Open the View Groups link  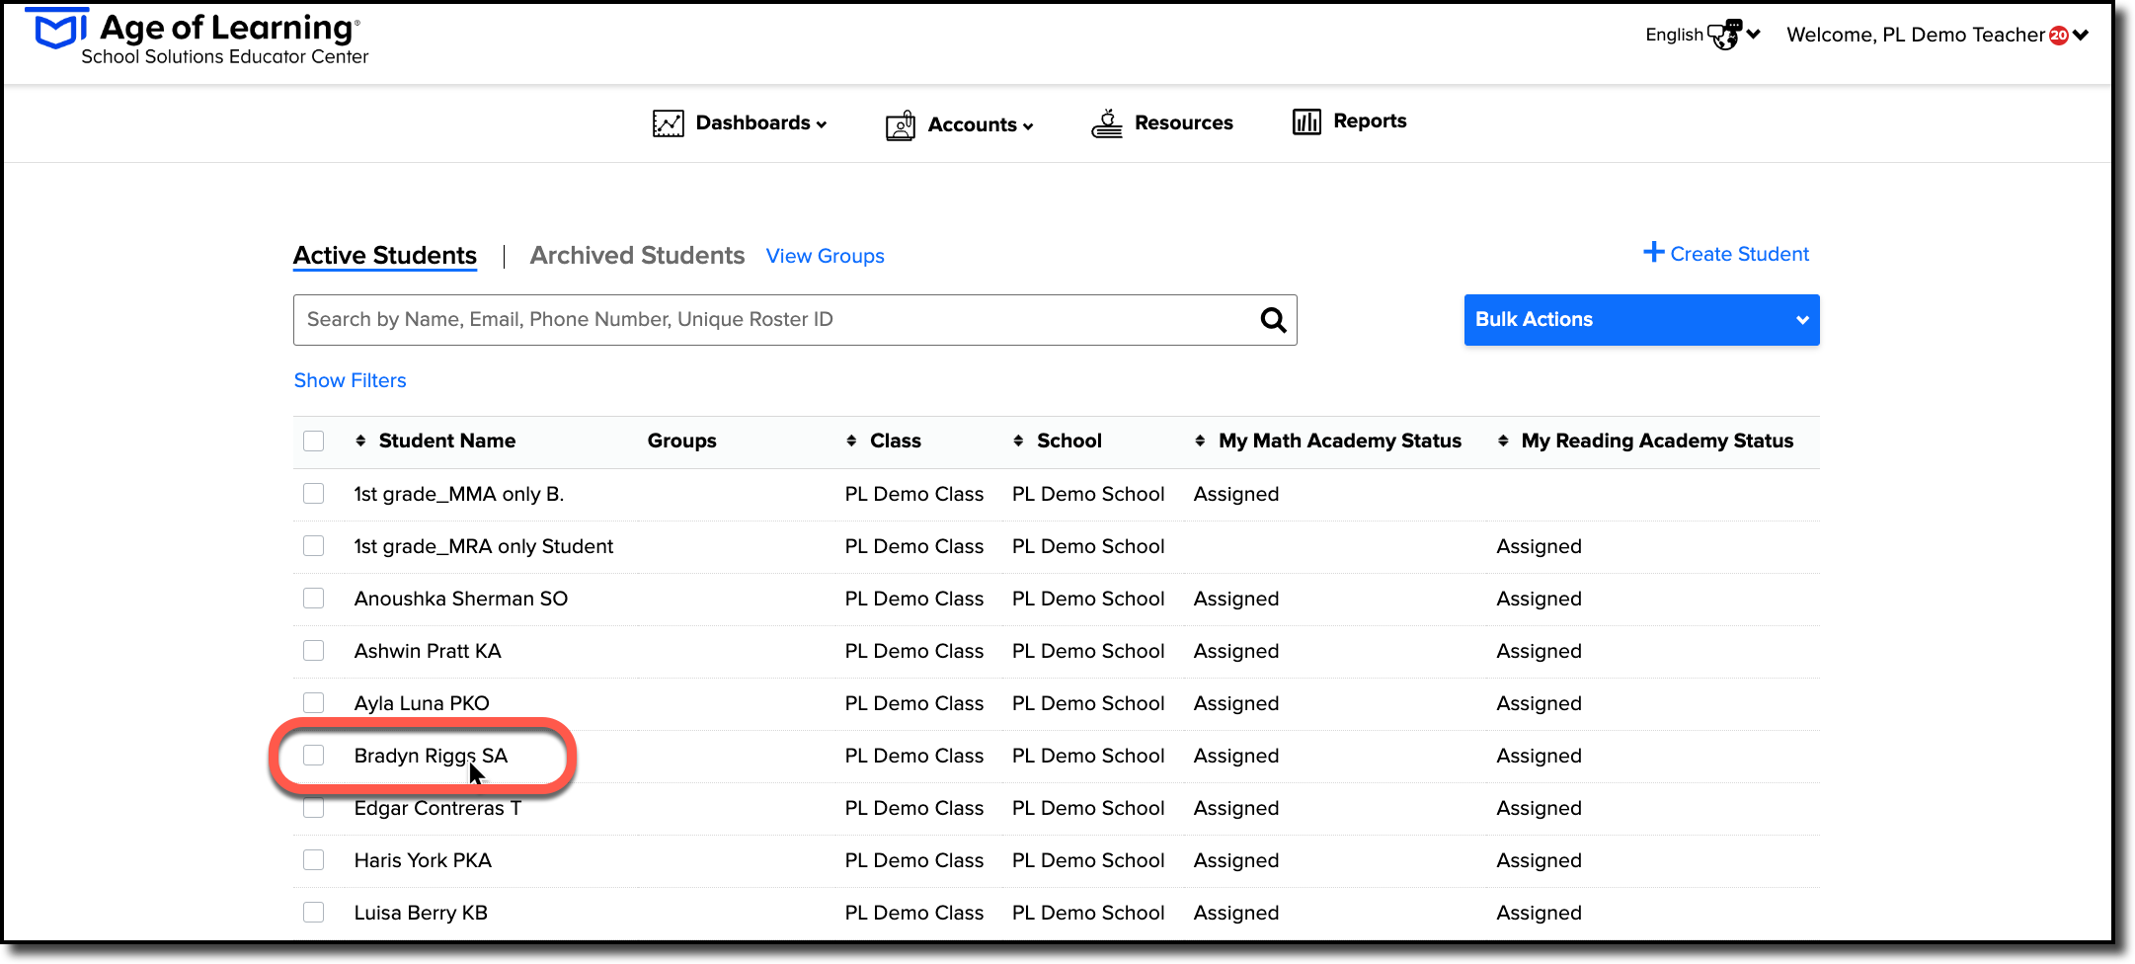[x=825, y=256]
